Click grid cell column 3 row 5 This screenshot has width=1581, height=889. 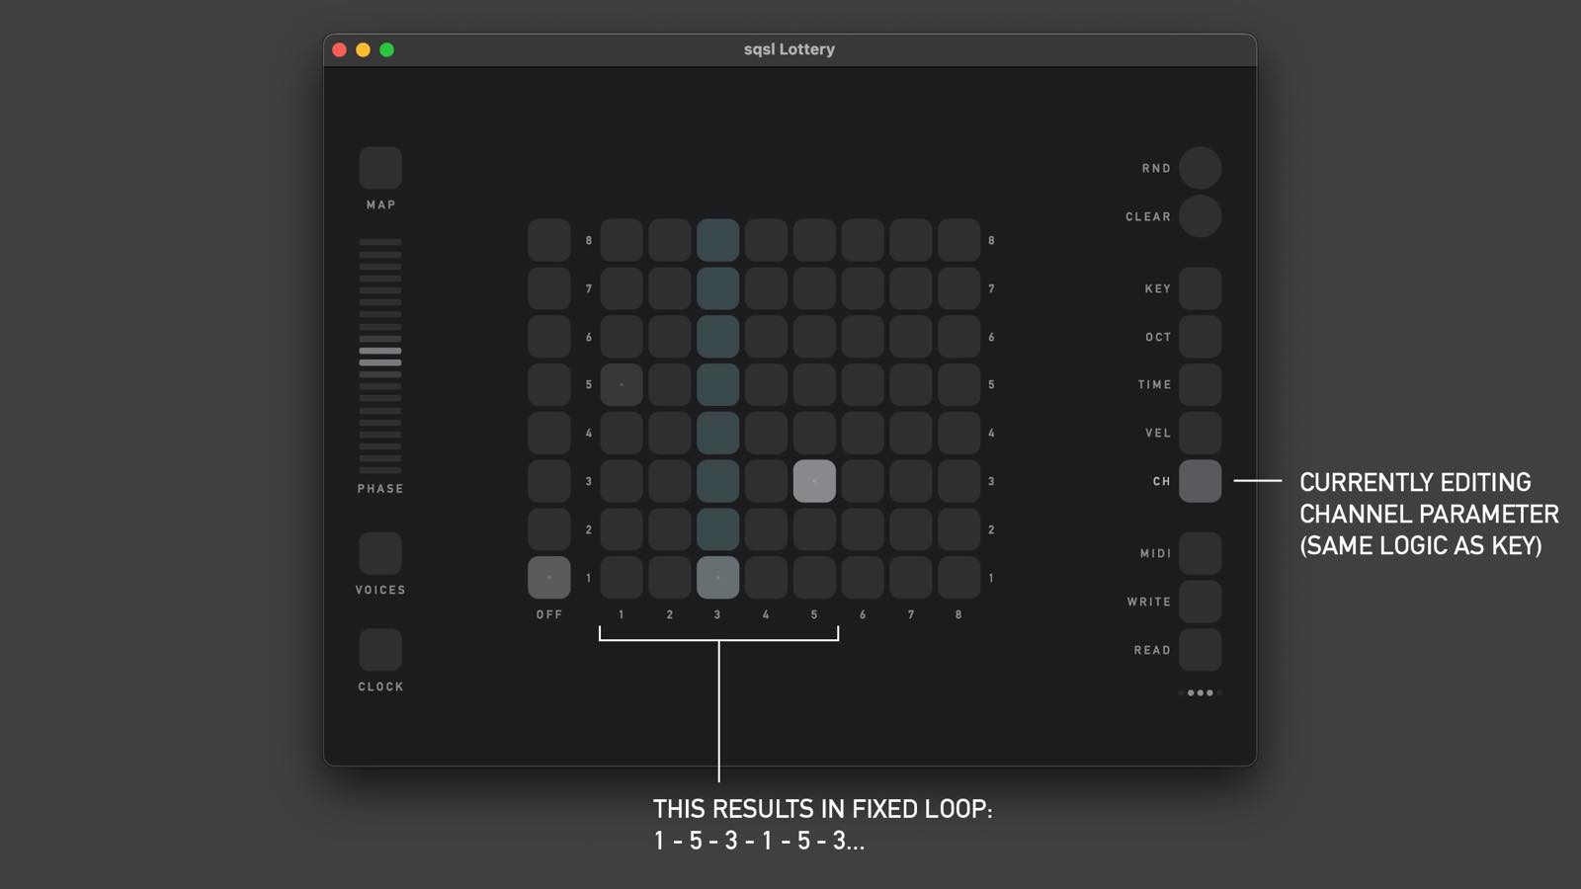pyautogui.click(x=717, y=384)
